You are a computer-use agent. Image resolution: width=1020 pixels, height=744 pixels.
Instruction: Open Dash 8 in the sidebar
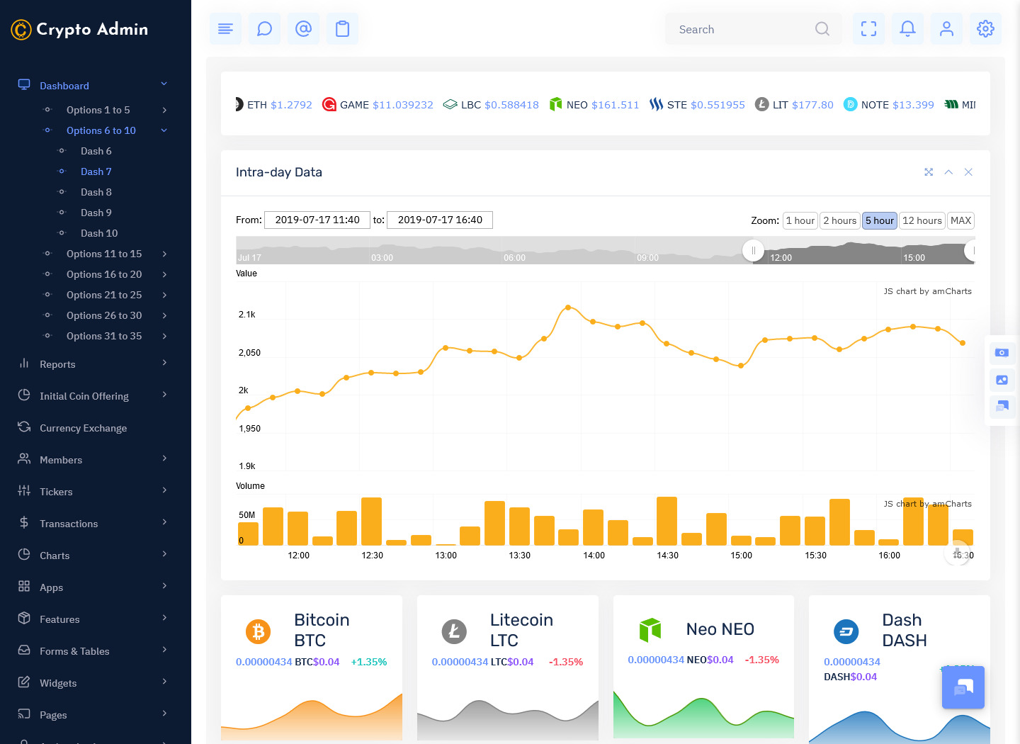(96, 192)
